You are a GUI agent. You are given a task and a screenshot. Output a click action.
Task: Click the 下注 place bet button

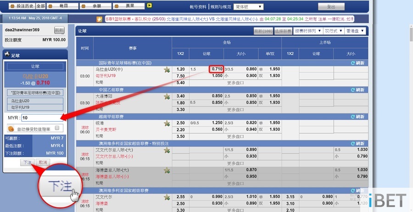click(28, 163)
